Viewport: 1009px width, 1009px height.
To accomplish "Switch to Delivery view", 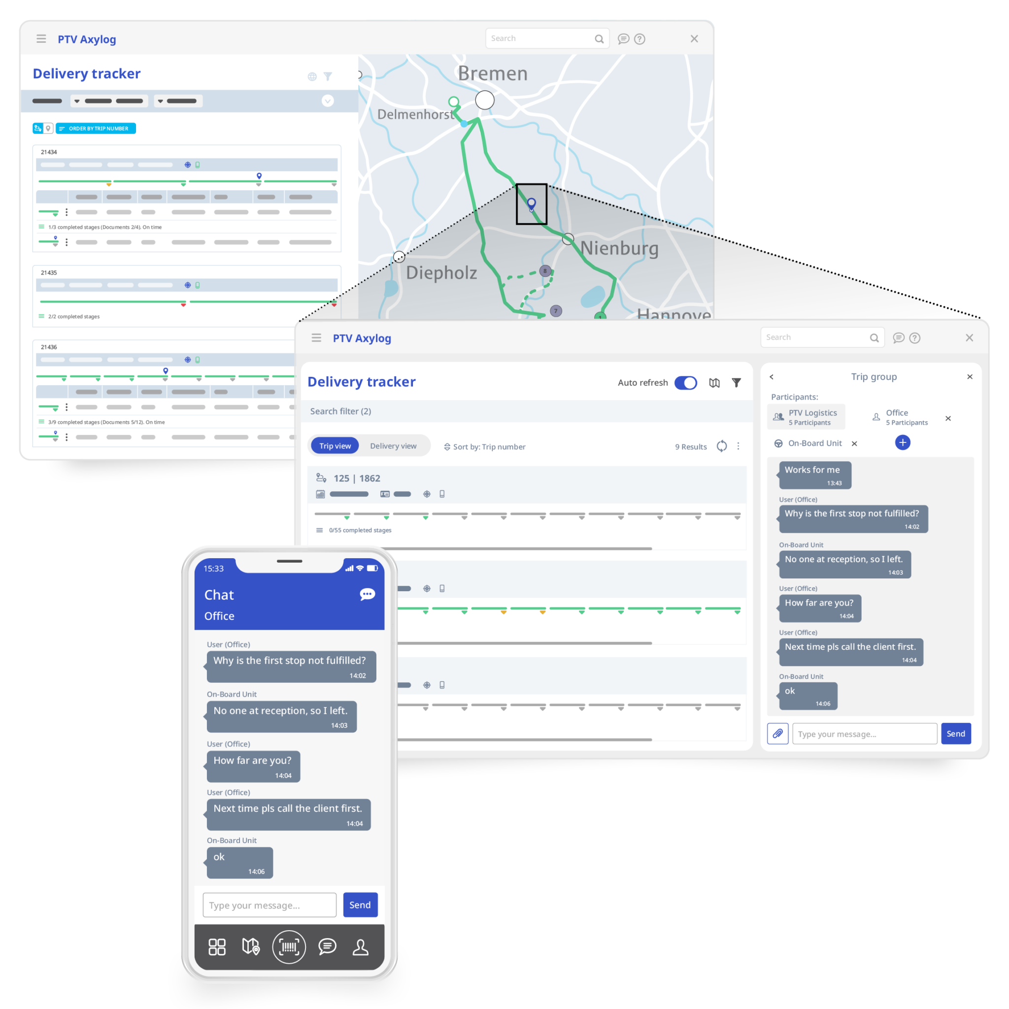I will [x=393, y=445].
